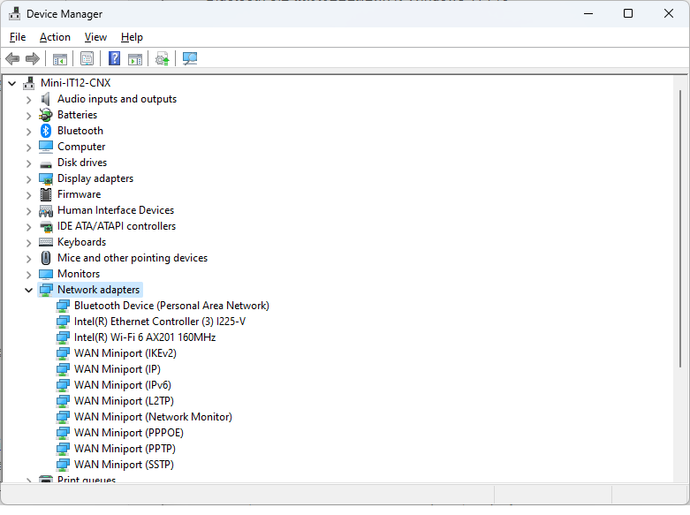690x515 pixels.
Task: Click the Mini-IT12-CNX computer icon
Action: [29, 83]
